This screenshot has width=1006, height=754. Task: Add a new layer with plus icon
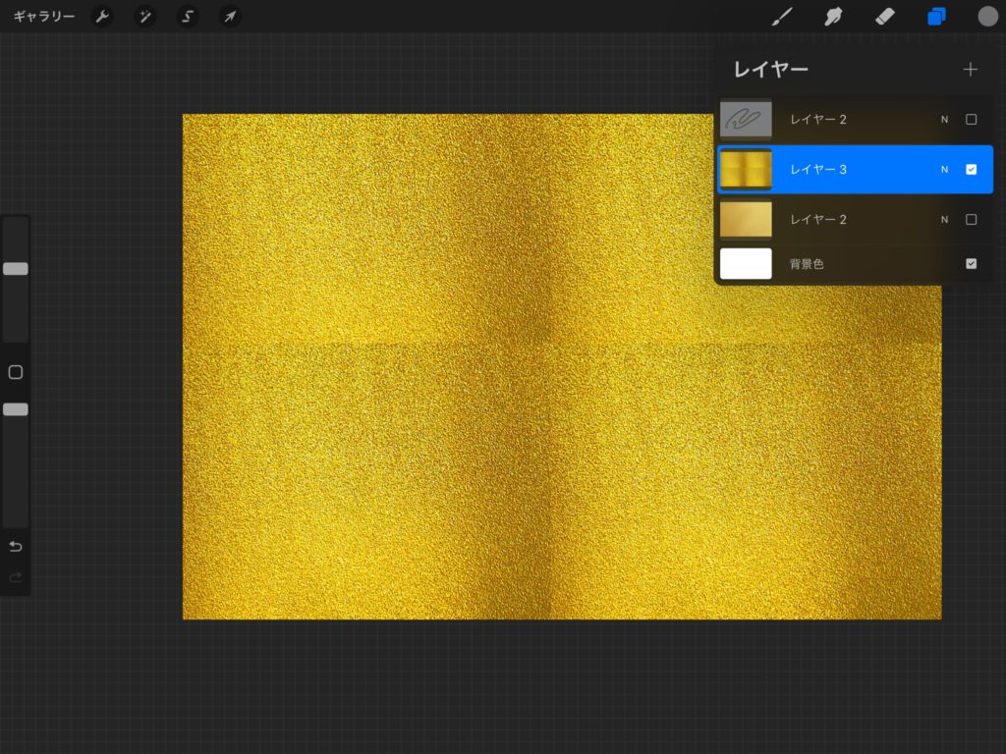click(x=971, y=70)
